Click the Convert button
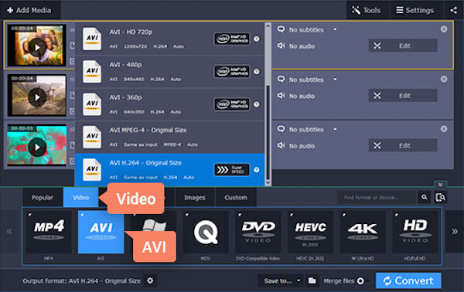This screenshot has width=464, height=292. 408,280
